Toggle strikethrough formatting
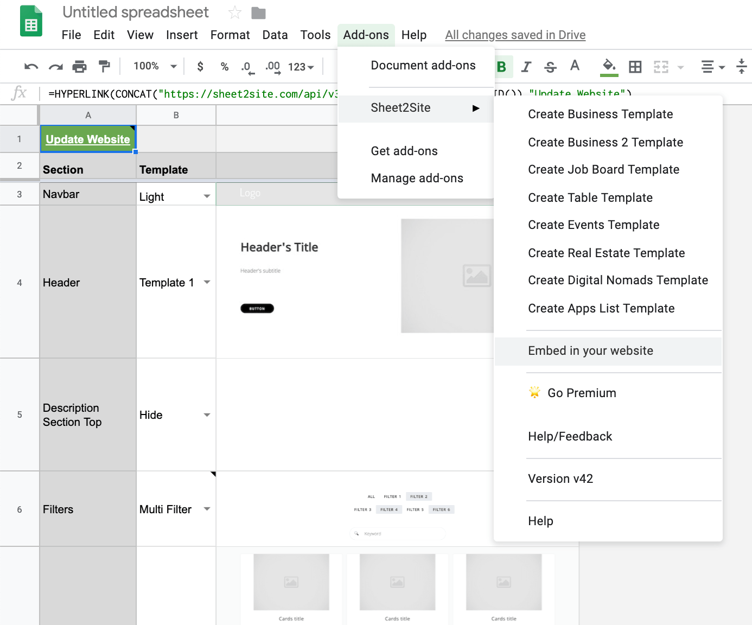This screenshot has width=752, height=625. click(x=550, y=67)
